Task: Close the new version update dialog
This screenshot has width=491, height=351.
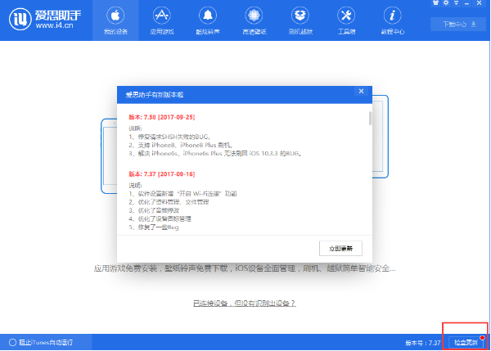Action: coord(361,91)
